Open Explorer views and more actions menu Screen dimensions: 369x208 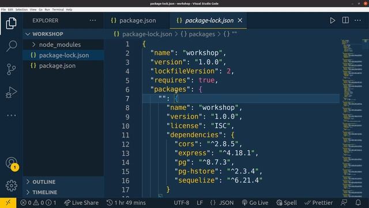pos(93,21)
